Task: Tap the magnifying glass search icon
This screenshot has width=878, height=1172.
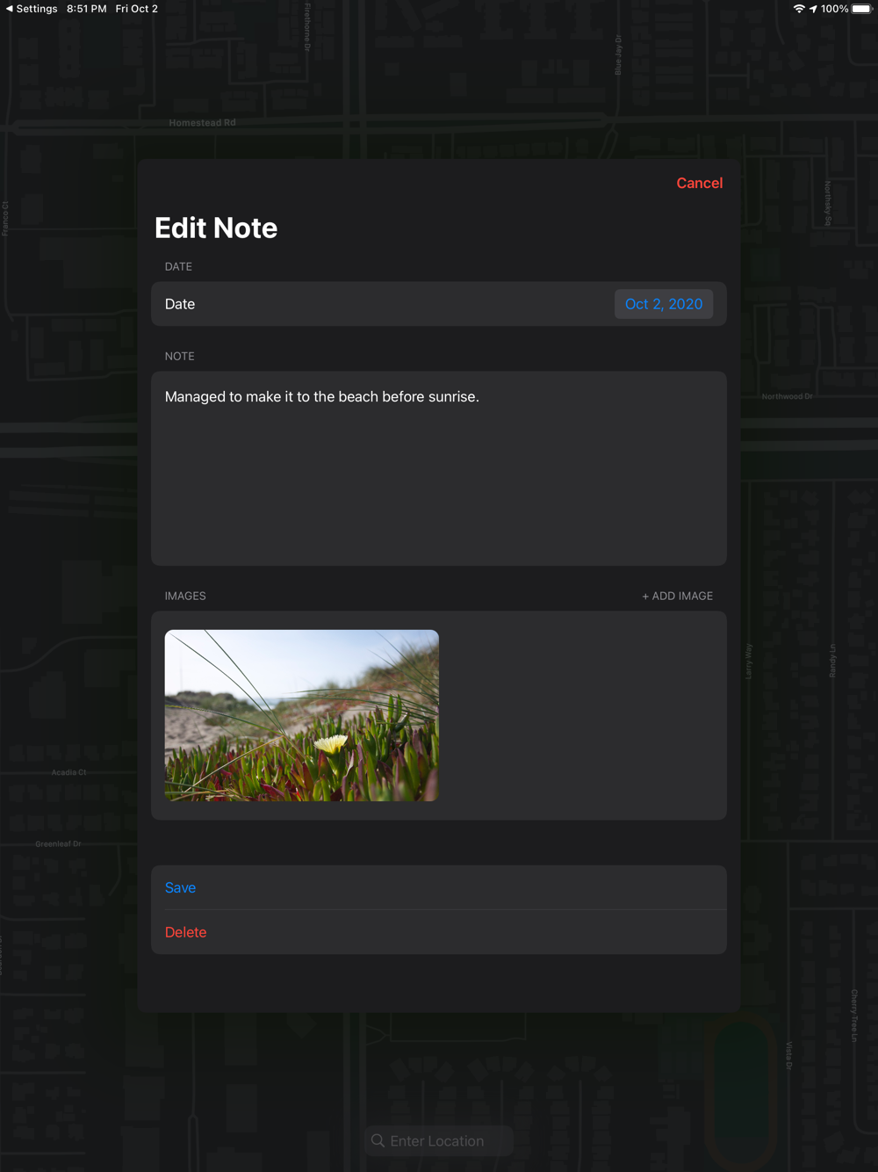Action: click(378, 1140)
